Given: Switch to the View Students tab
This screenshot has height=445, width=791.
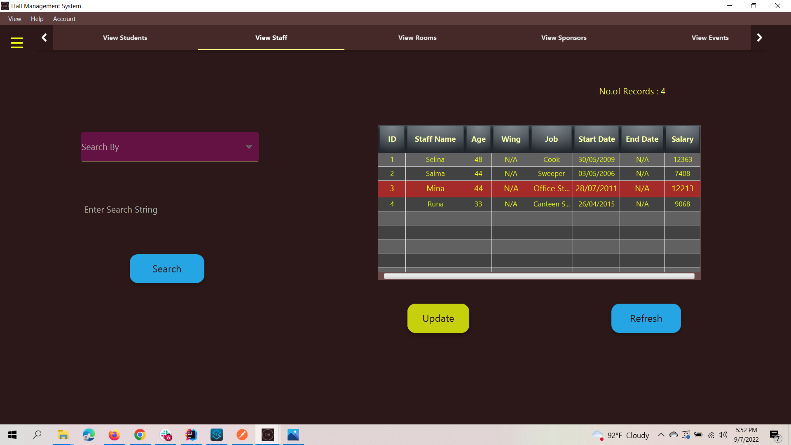Looking at the screenshot, I should tap(125, 37).
